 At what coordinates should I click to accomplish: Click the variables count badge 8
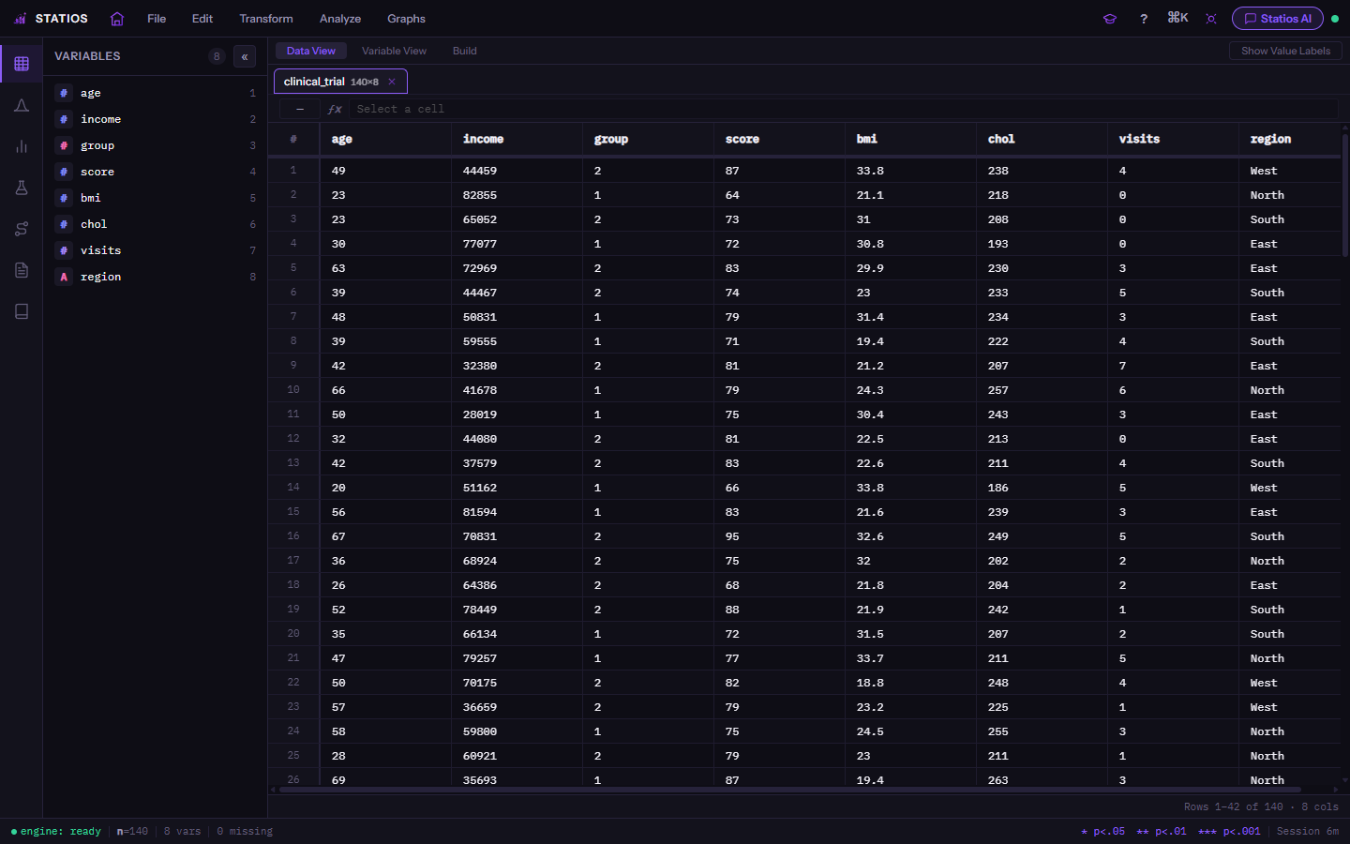pos(217,56)
